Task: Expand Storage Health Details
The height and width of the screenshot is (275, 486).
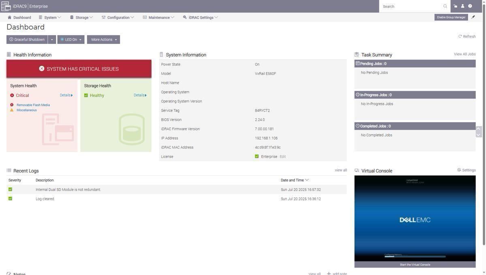Action: (140, 95)
